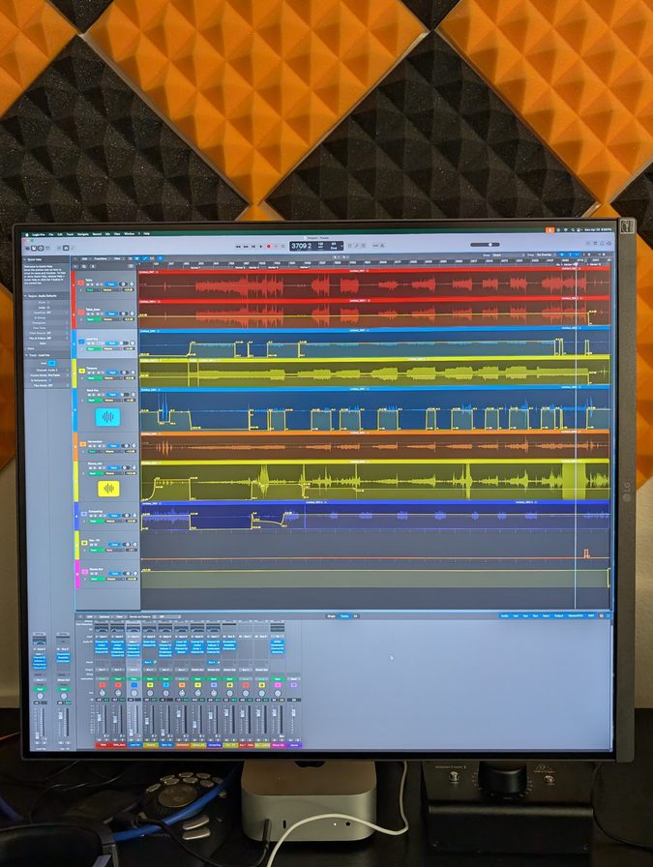Open the tracks area Functions menu

tap(101, 258)
